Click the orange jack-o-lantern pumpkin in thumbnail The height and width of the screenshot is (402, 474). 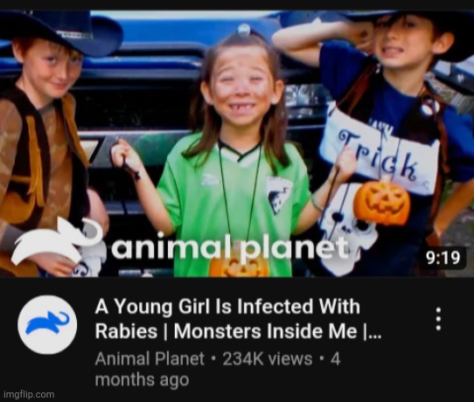click(x=381, y=202)
